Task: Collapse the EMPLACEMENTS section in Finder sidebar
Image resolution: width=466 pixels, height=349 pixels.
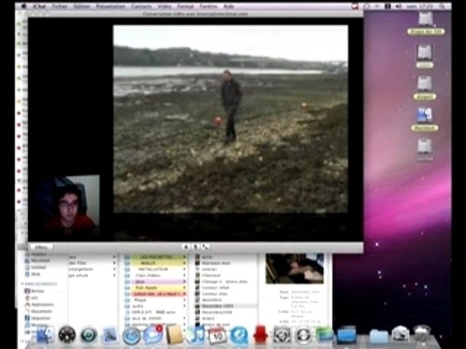Action: pyautogui.click(x=22, y=284)
